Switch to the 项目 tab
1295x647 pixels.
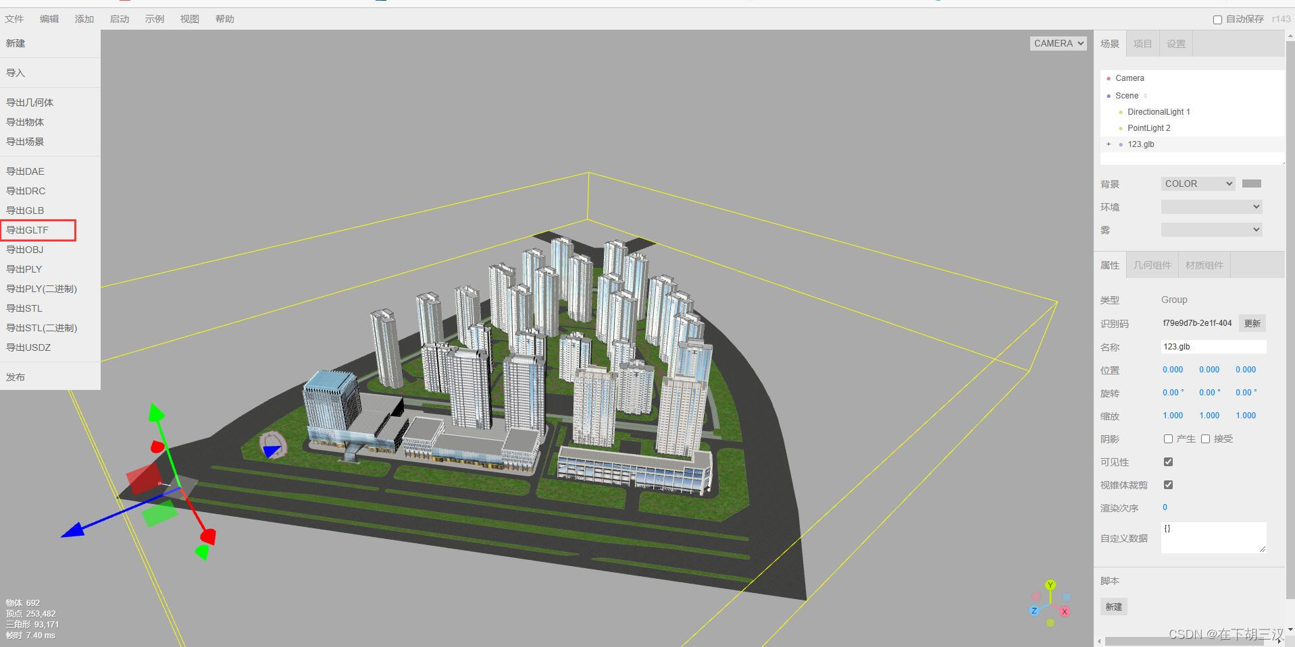(x=1143, y=44)
